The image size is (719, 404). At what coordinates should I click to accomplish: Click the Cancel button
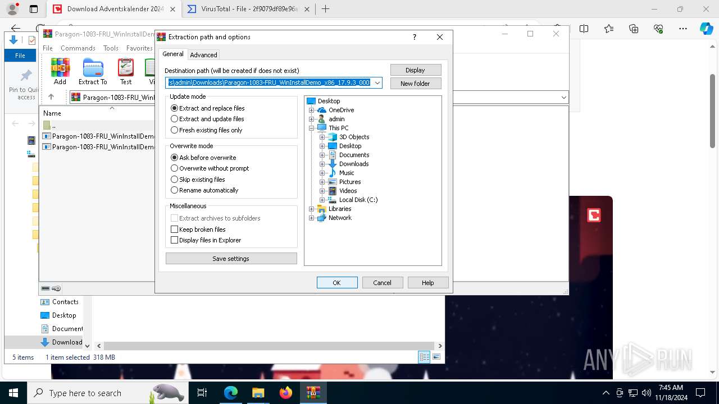[383, 283]
